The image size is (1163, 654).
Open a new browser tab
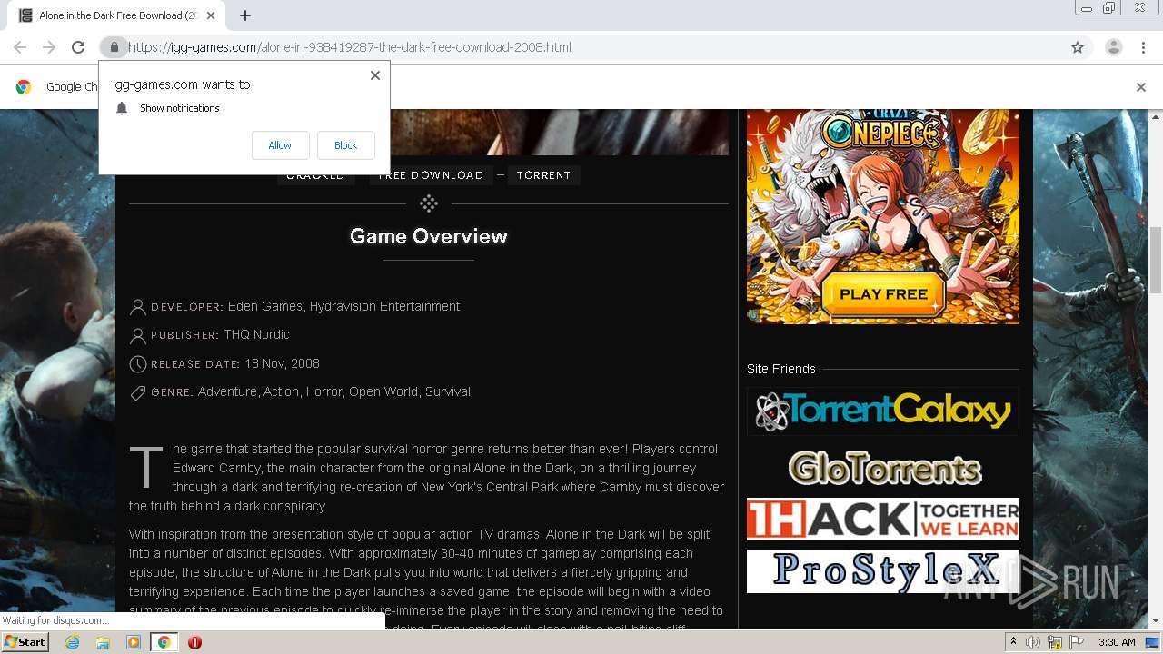[x=245, y=15]
